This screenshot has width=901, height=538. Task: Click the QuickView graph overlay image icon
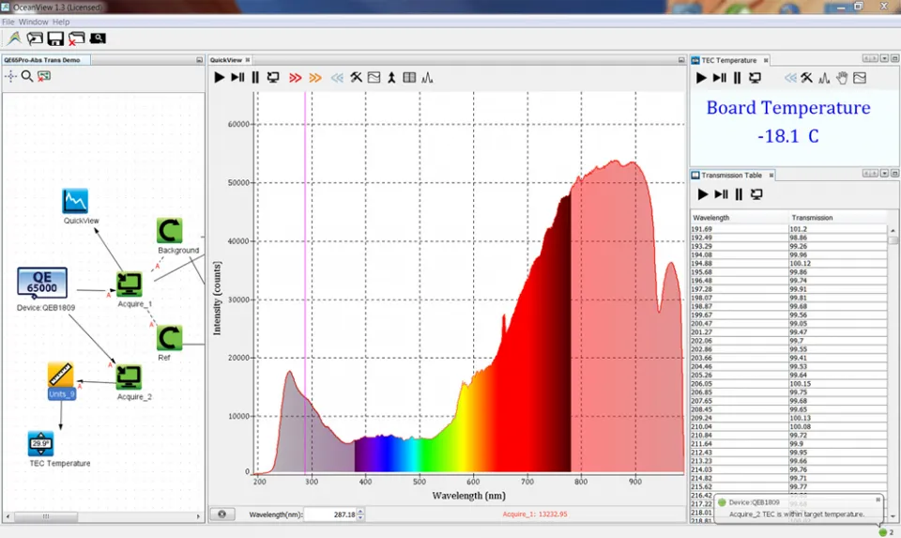[x=374, y=77]
